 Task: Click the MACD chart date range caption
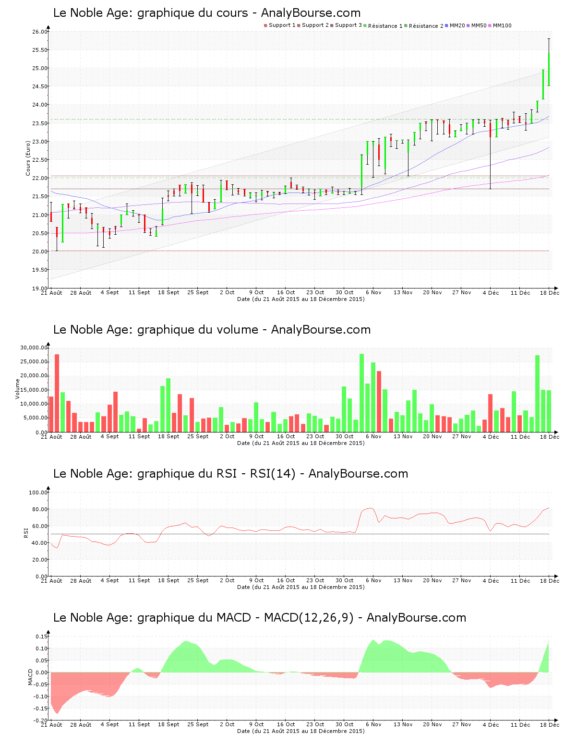point(301,731)
